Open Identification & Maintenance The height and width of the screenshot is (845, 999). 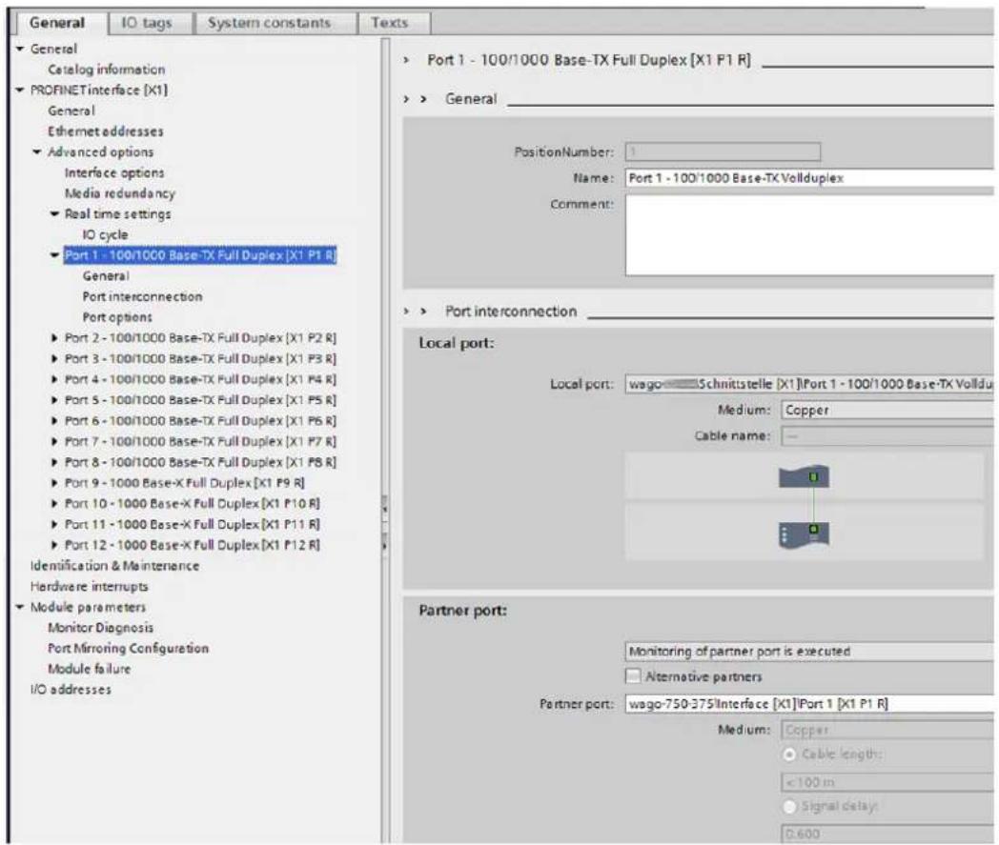114,566
